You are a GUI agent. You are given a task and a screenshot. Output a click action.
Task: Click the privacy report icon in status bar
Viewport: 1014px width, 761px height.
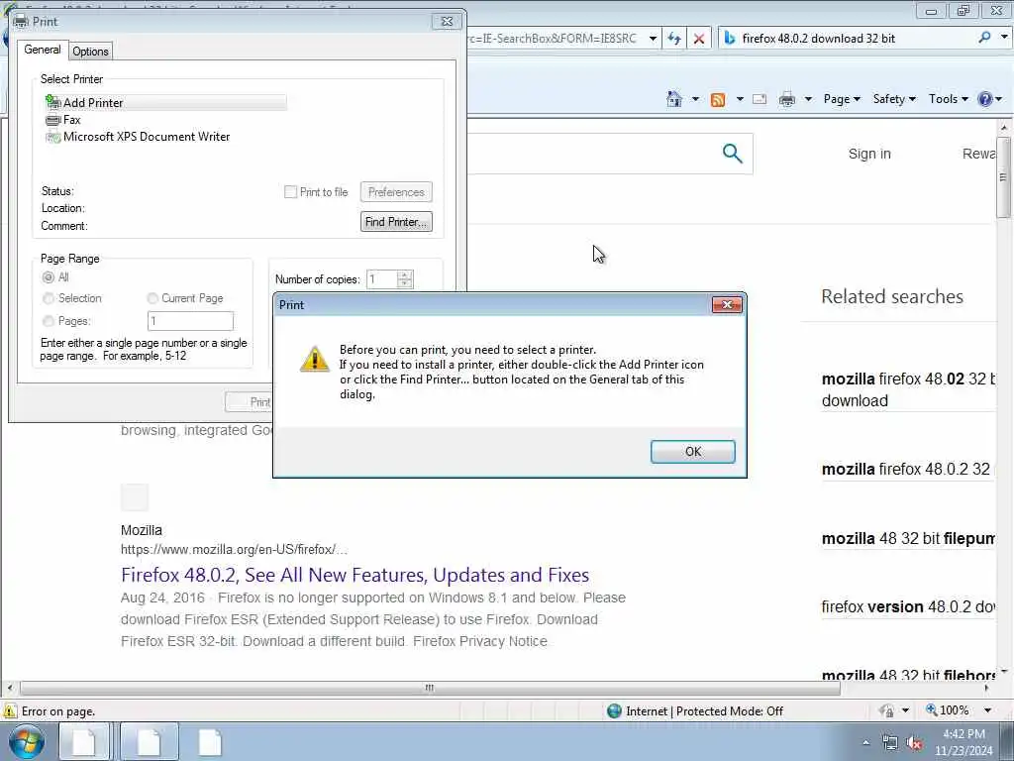[886, 710]
